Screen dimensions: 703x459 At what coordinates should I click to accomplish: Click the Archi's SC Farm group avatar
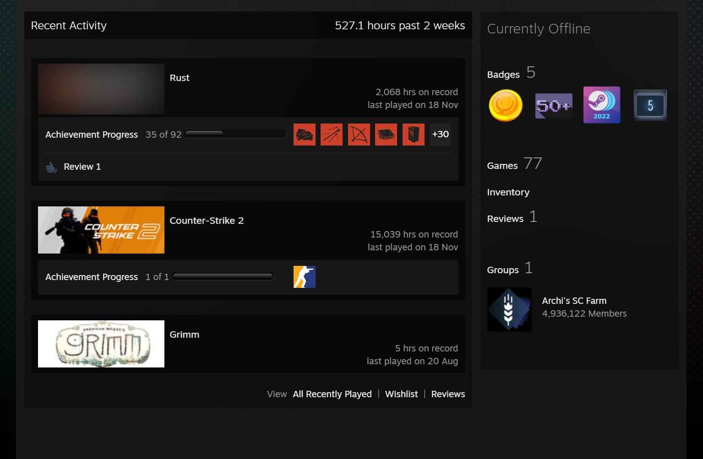[509, 309]
